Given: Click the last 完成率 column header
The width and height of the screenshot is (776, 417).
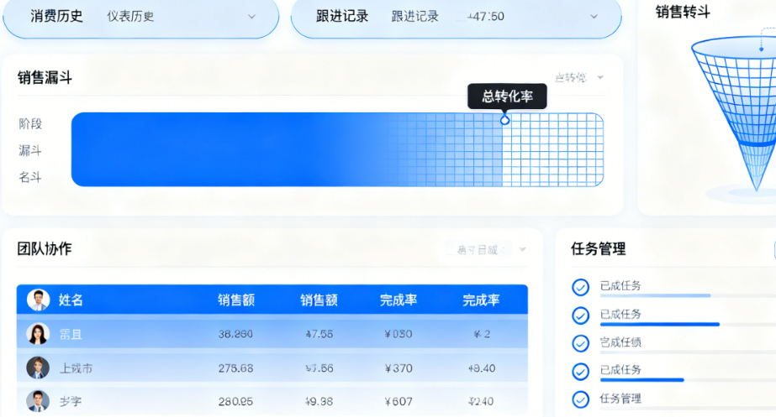Looking at the screenshot, I should click(481, 300).
